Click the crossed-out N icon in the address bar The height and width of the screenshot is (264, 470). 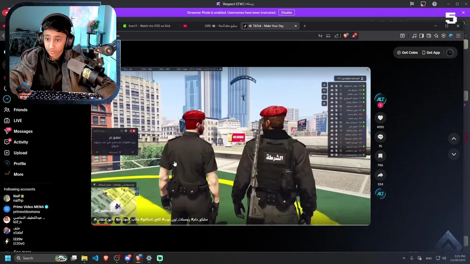[320, 36]
